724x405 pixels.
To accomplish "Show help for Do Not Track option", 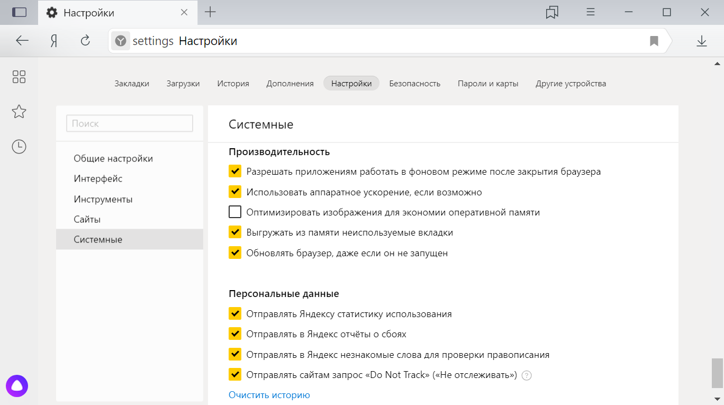I will [526, 375].
